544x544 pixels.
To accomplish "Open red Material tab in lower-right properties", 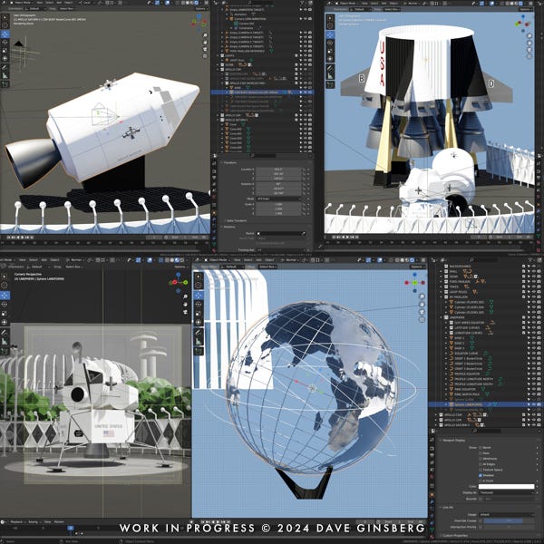I will coord(432,535).
